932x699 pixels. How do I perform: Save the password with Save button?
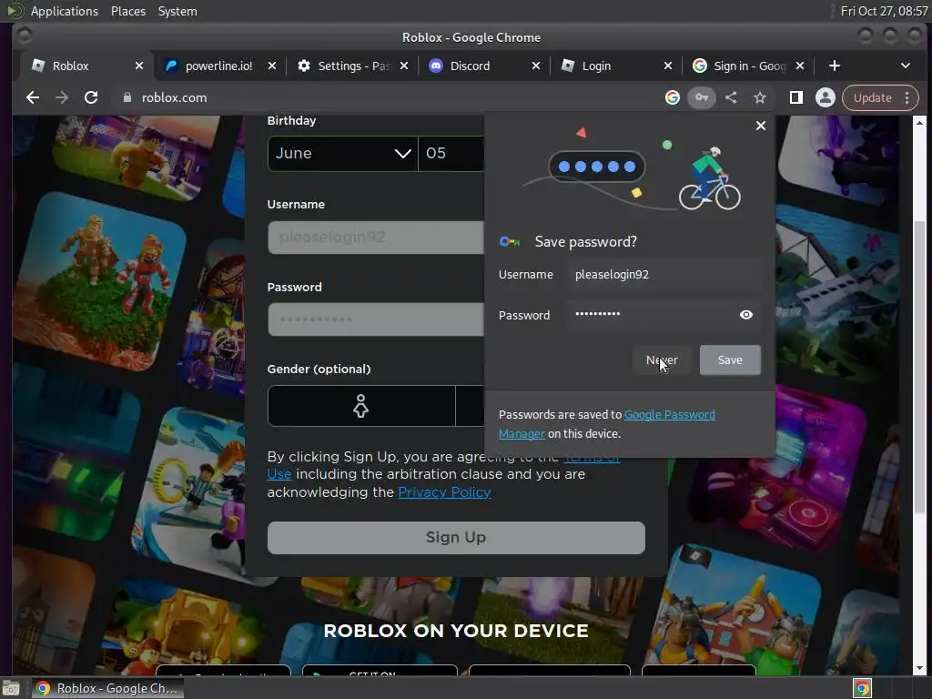730,360
